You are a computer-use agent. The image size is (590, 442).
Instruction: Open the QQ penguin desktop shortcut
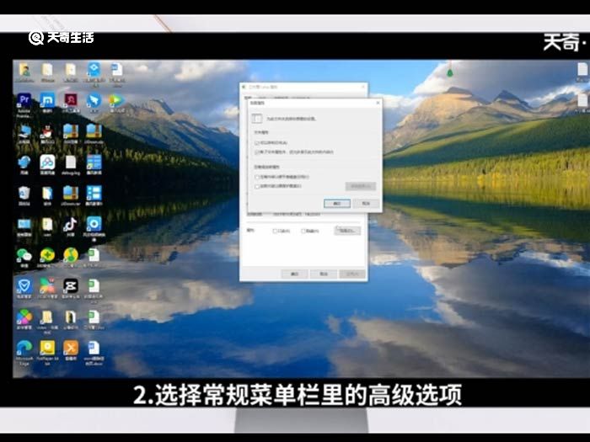click(x=47, y=132)
